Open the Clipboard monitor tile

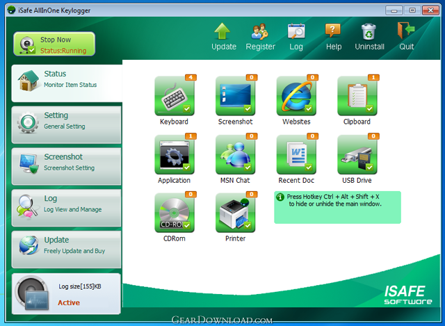(357, 96)
